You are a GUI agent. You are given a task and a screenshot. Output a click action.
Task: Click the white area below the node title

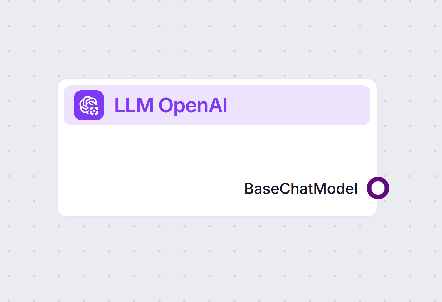coord(176,147)
